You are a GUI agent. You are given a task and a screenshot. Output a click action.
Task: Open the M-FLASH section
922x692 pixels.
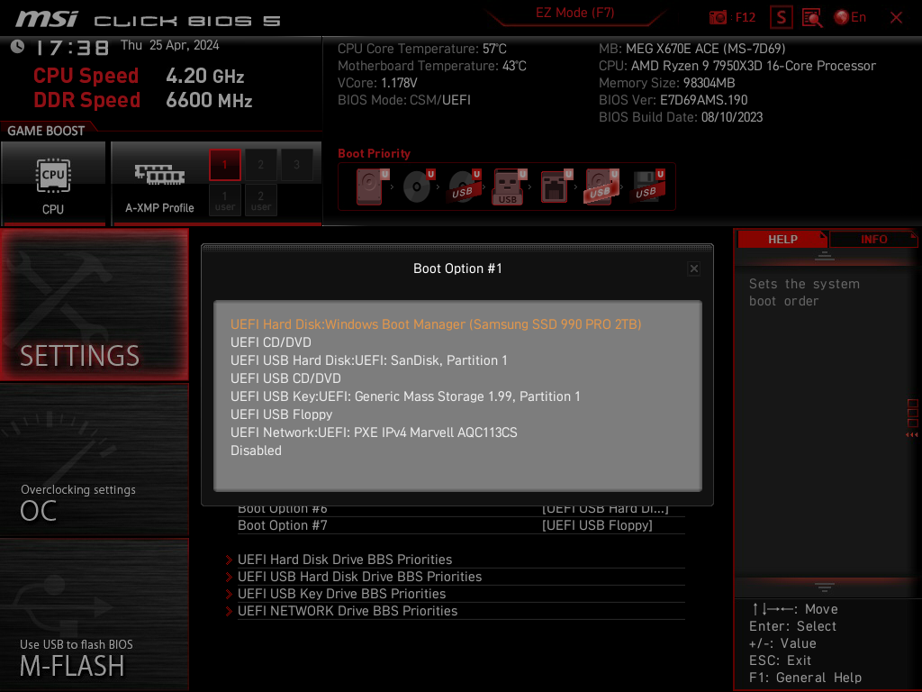(x=94, y=615)
